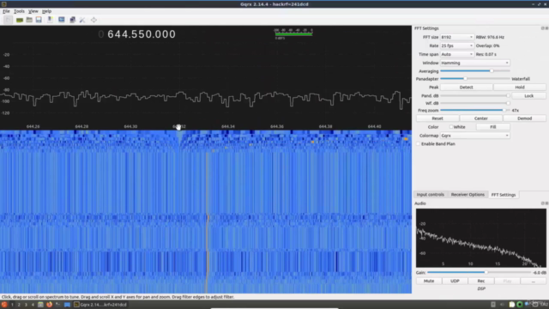Screen dimensions: 549x309
Task: Open the File menu
Action: pyautogui.click(x=6, y=11)
